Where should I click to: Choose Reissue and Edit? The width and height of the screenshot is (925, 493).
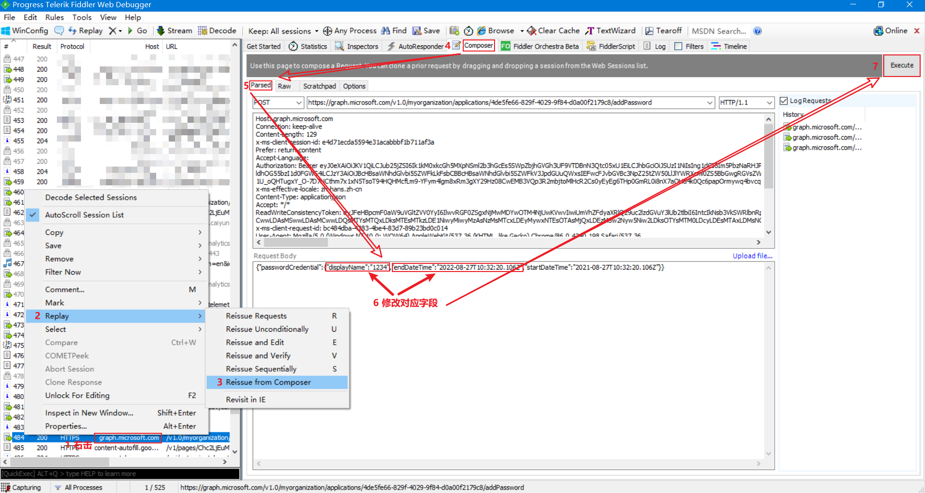(277, 342)
